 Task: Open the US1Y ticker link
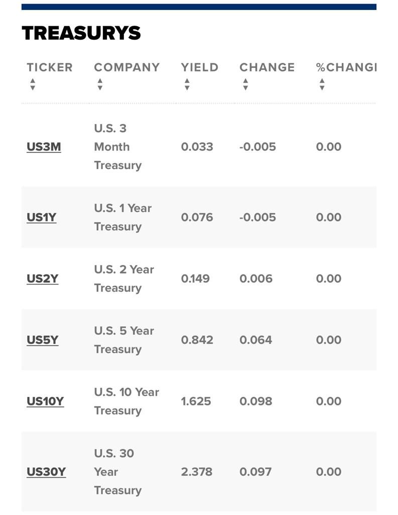pos(42,217)
